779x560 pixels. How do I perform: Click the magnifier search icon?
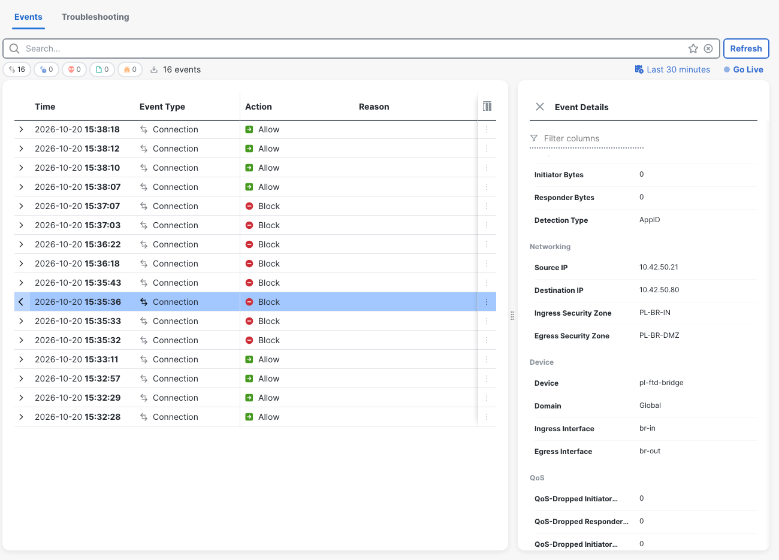pos(14,49)
